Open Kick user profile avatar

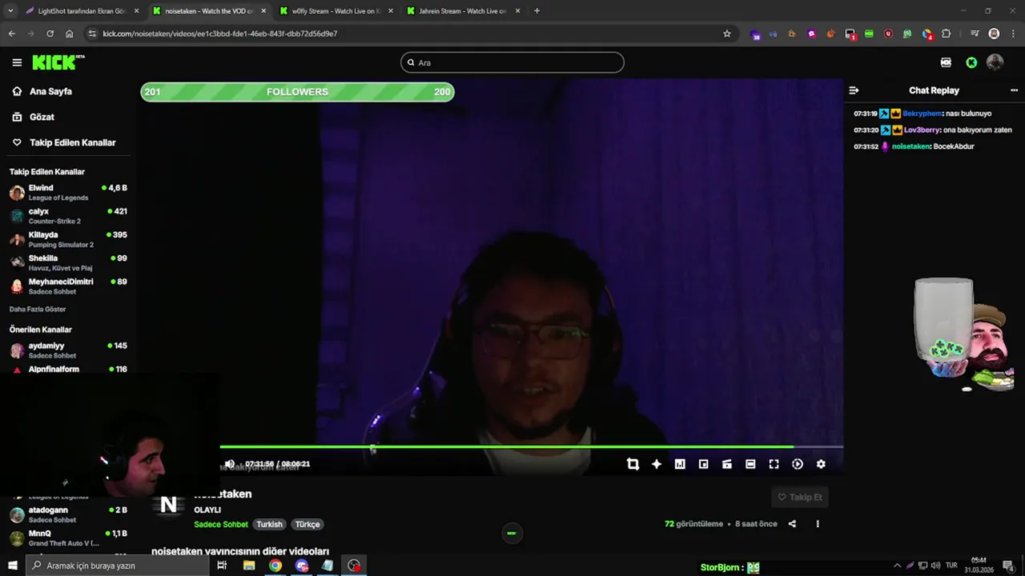[x=995, y=62]
